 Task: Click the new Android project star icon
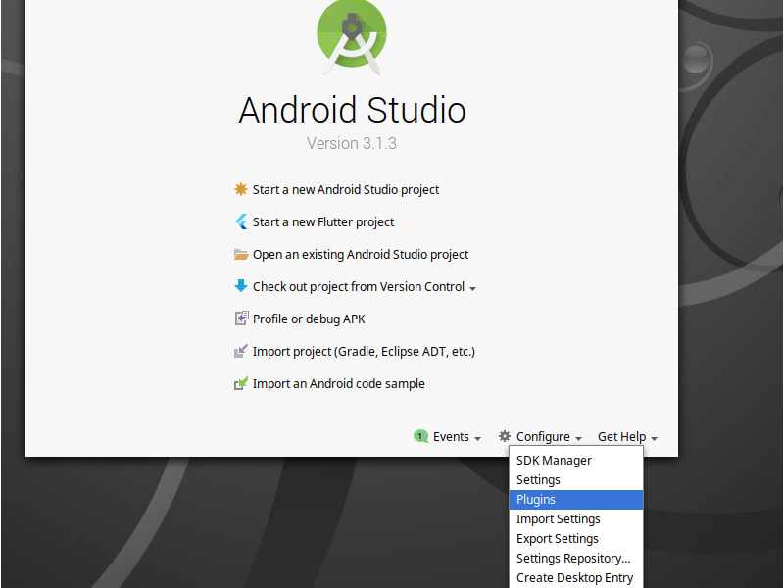[241, 189]
